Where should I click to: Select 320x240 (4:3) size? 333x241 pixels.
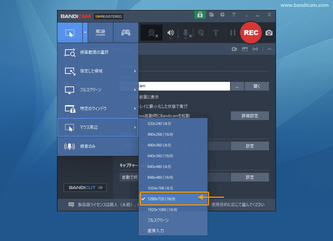pyautogui.click(x=173, y=124)
